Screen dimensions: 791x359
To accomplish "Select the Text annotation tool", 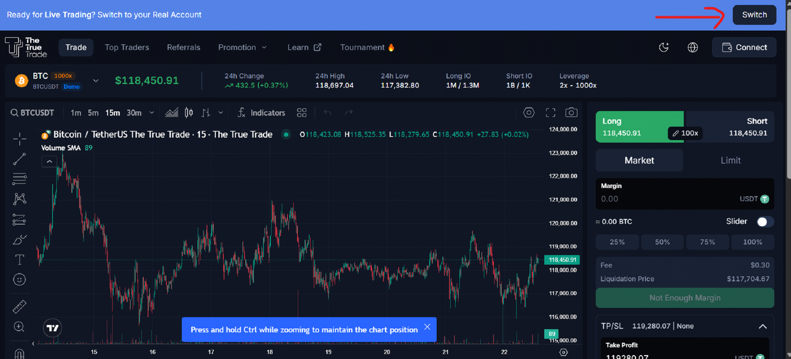I will coord(20,260).
